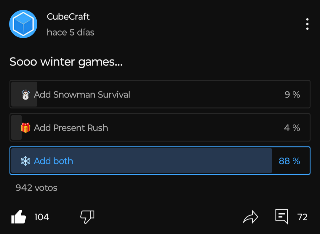Share the poll with the arrow icon
This screenshot has height=234, width=320.
pos(250,217)
